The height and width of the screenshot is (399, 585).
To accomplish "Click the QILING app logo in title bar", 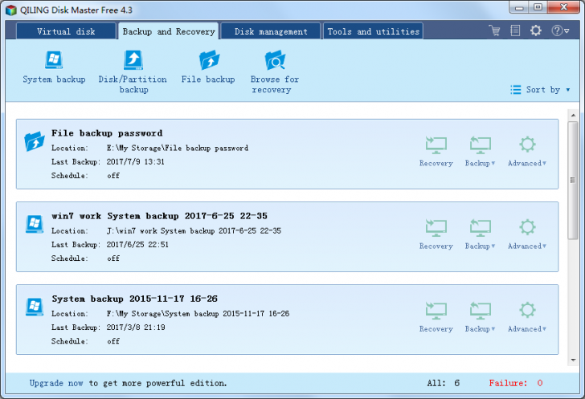I will (11, 10).
